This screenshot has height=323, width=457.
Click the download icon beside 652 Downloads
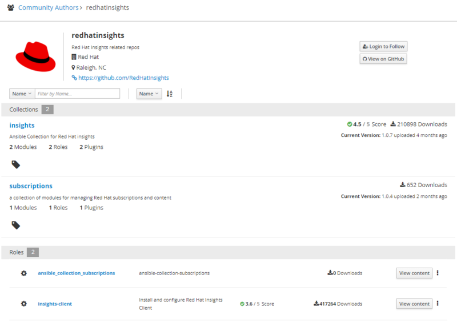click(x=403, y=185)
